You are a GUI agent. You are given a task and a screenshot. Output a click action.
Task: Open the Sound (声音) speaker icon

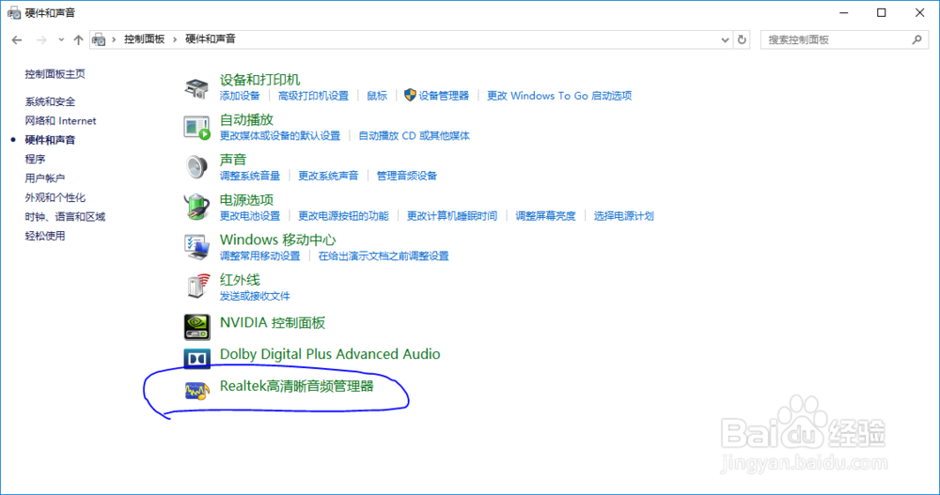[196, 167]
